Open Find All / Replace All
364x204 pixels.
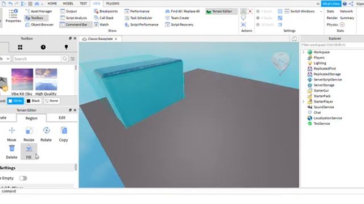coord(182,11)
